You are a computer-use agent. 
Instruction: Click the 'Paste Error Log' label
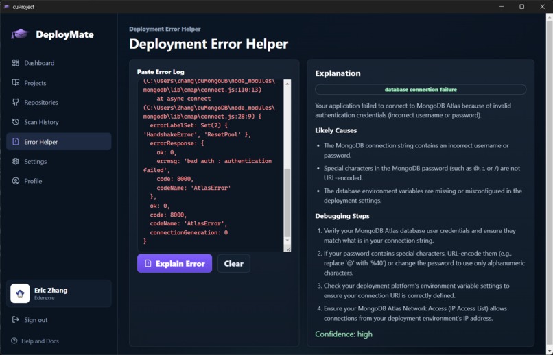161,72
